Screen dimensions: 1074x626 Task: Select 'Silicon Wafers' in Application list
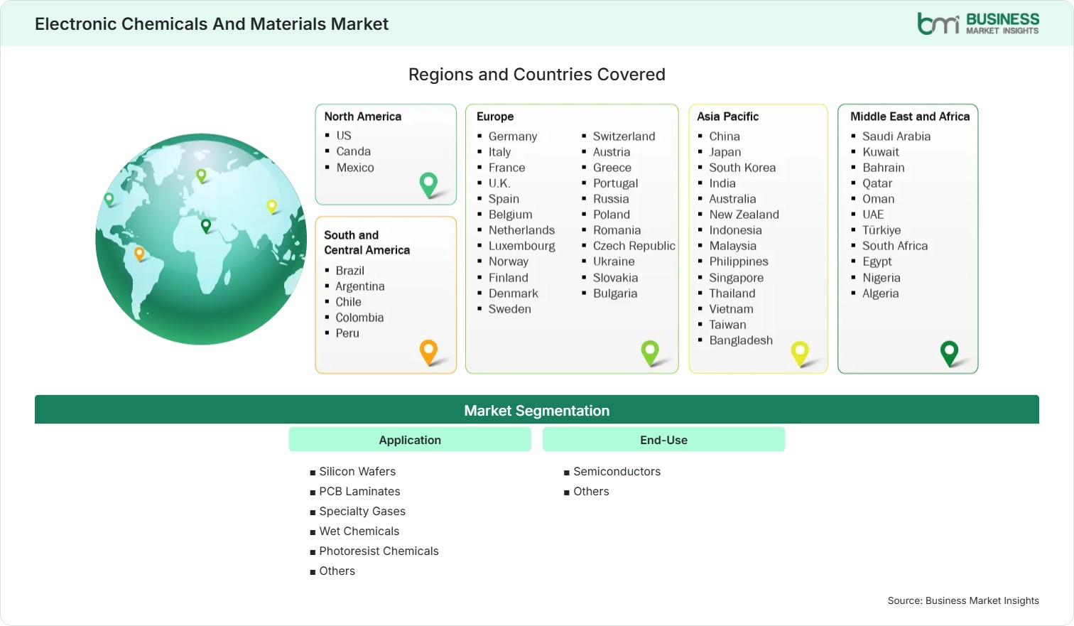pos(357,471)
